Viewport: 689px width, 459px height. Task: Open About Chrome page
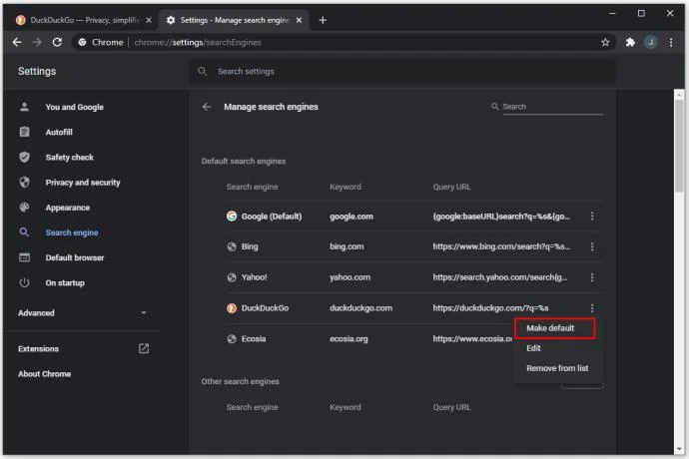[44, 374]
